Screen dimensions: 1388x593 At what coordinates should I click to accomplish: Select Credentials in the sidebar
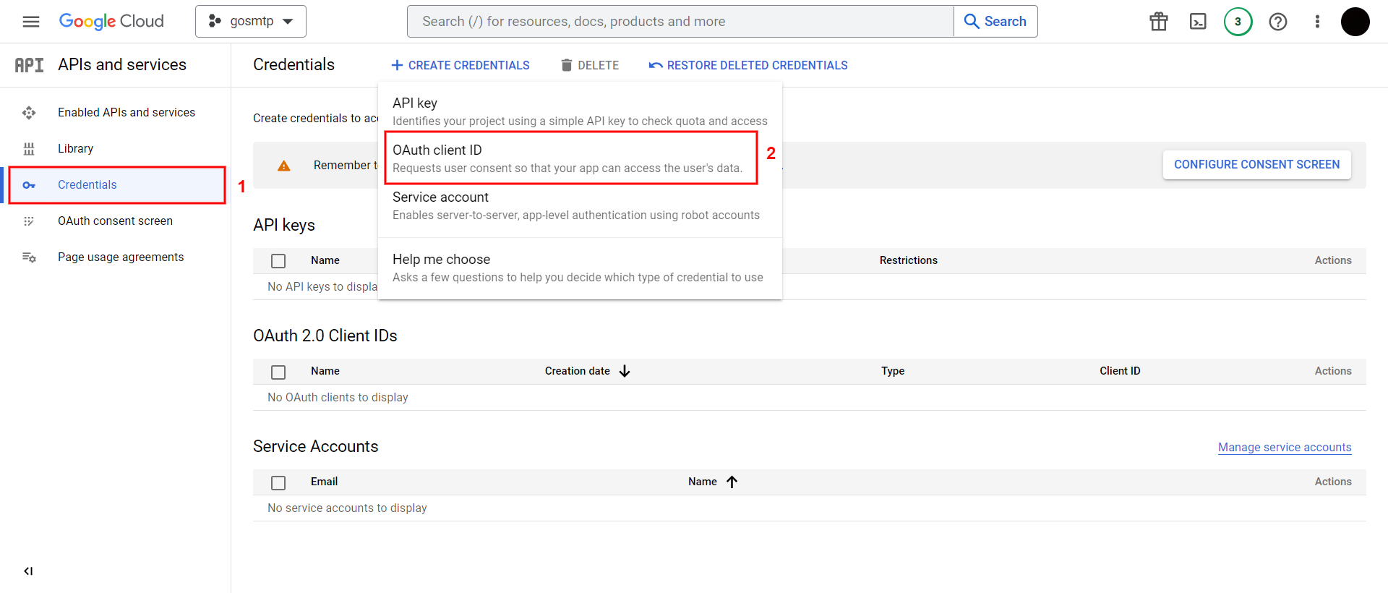117,185
